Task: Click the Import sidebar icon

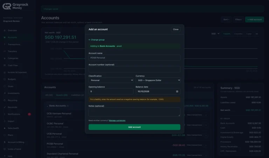Action: (x=5, y=121)
